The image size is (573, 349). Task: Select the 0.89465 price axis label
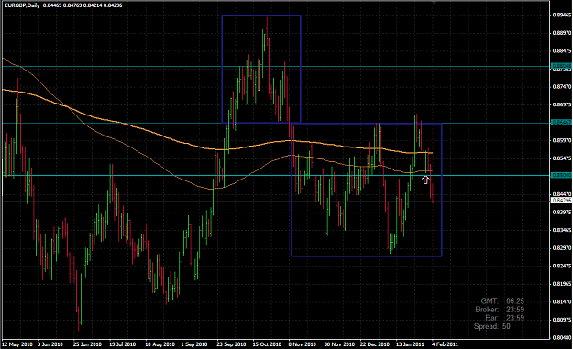pyautogui.click(x=561, y=15)
